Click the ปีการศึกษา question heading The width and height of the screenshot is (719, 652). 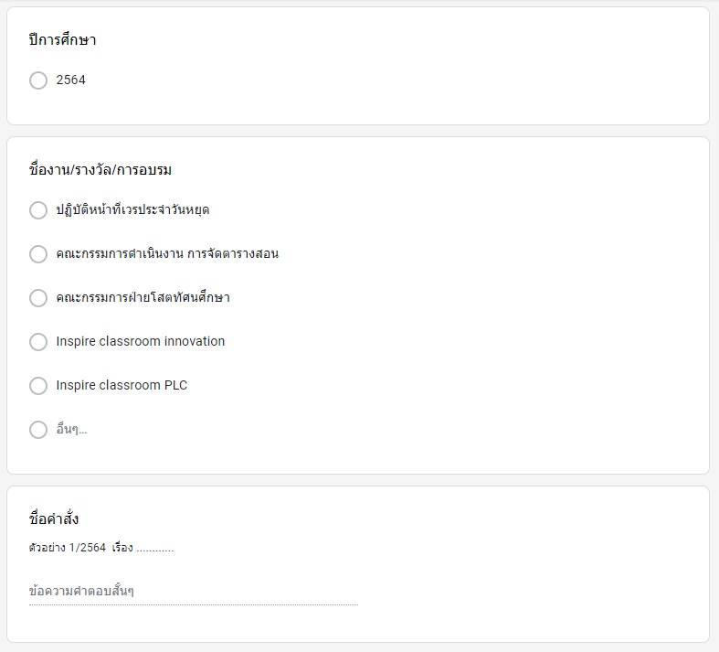62,40
